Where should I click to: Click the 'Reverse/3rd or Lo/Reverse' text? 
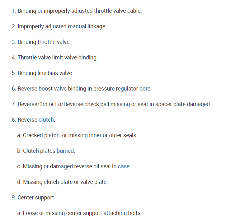50,104
